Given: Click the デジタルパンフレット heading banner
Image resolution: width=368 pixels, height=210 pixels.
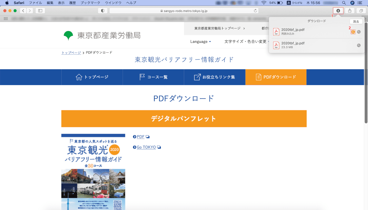Looking at the screenshot, I should pyautogui.click(x=184, y=119).
